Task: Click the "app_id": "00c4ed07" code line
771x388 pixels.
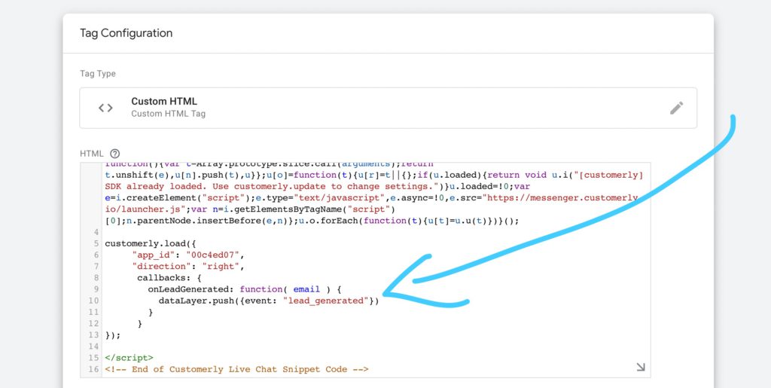Action: point(188,255)
